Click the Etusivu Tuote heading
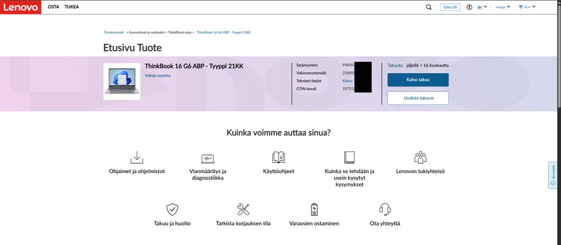This screenshot has width=561, height=245. (133, 47)
